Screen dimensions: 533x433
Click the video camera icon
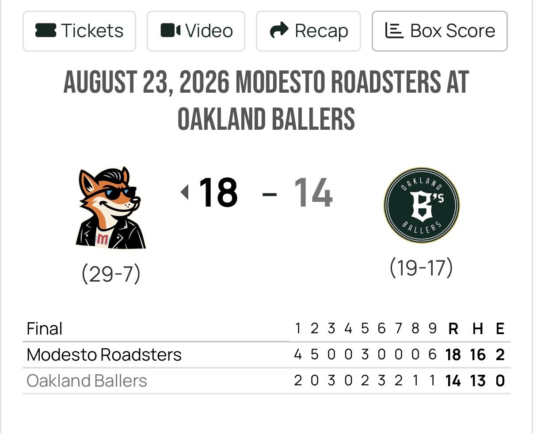click(170, 31)
